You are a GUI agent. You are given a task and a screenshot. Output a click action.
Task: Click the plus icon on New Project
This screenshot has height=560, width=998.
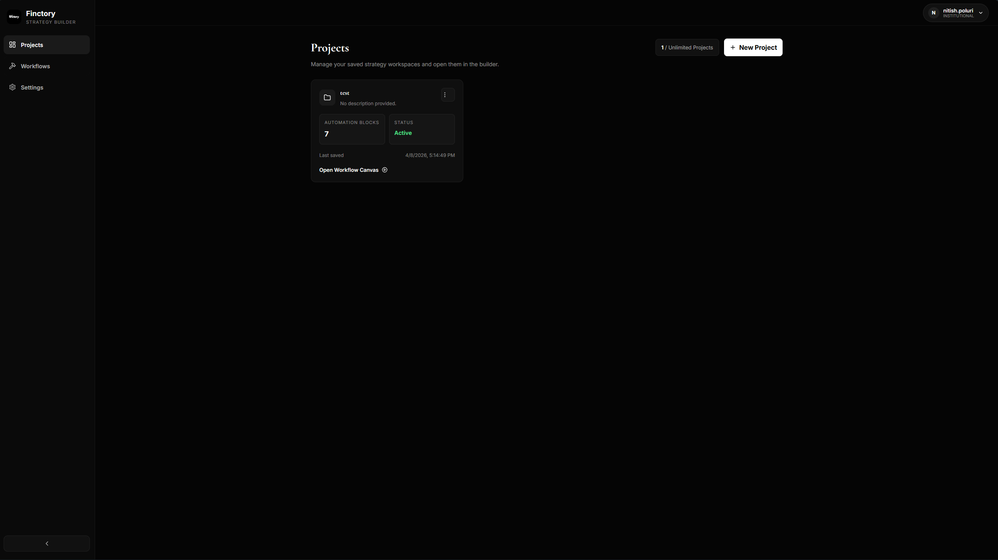click(733, 47)
